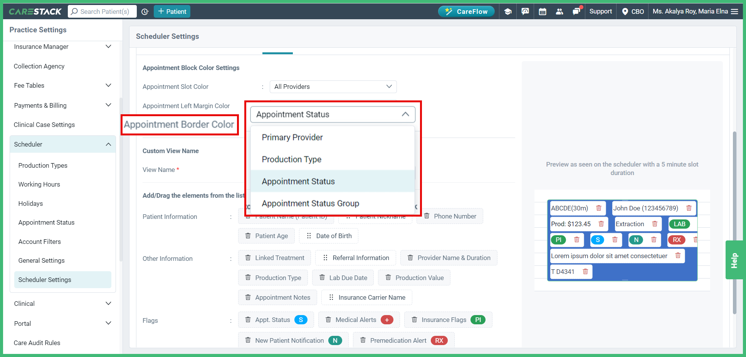Click the green Help tab on the right edge
Screen dimensions: 746x357
coord(734,260)
